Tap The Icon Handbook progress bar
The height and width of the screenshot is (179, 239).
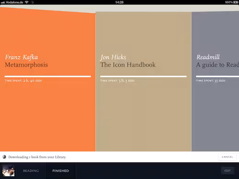coord(143,76)
